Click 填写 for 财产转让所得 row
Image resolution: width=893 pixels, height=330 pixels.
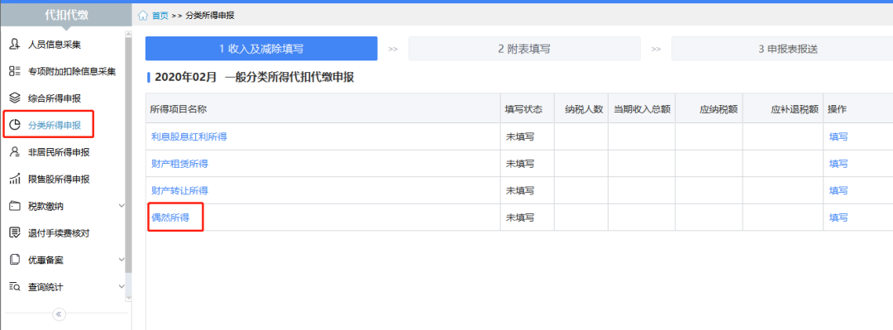[x=838, y=190]
